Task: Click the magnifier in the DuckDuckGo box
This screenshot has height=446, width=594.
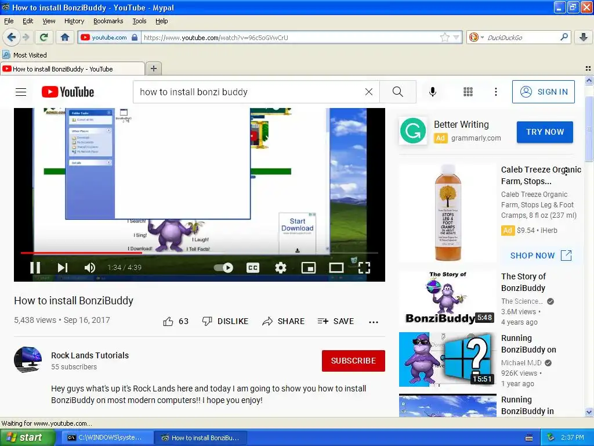Action: tap(564, 37)
